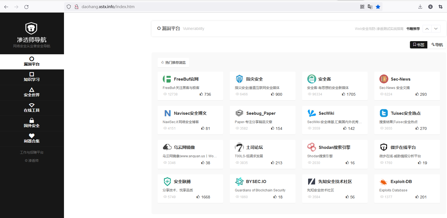
Task: Click the up chevron in header
Action: click(427, 29)
